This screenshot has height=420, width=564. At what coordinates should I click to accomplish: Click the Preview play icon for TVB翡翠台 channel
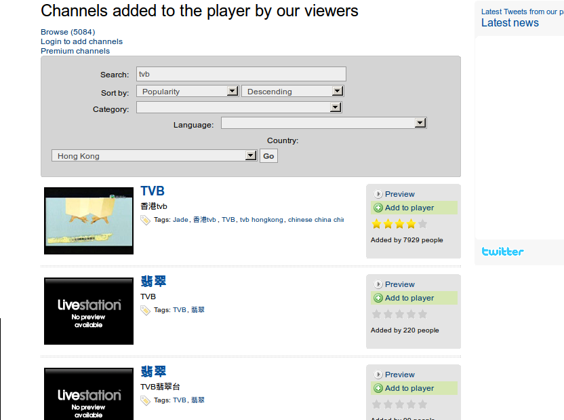coord(378,375)
